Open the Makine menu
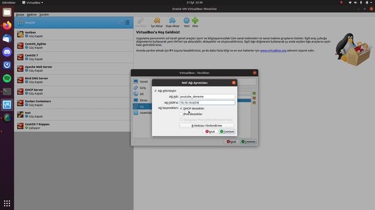The image size is (375, 210). (32, 15)
